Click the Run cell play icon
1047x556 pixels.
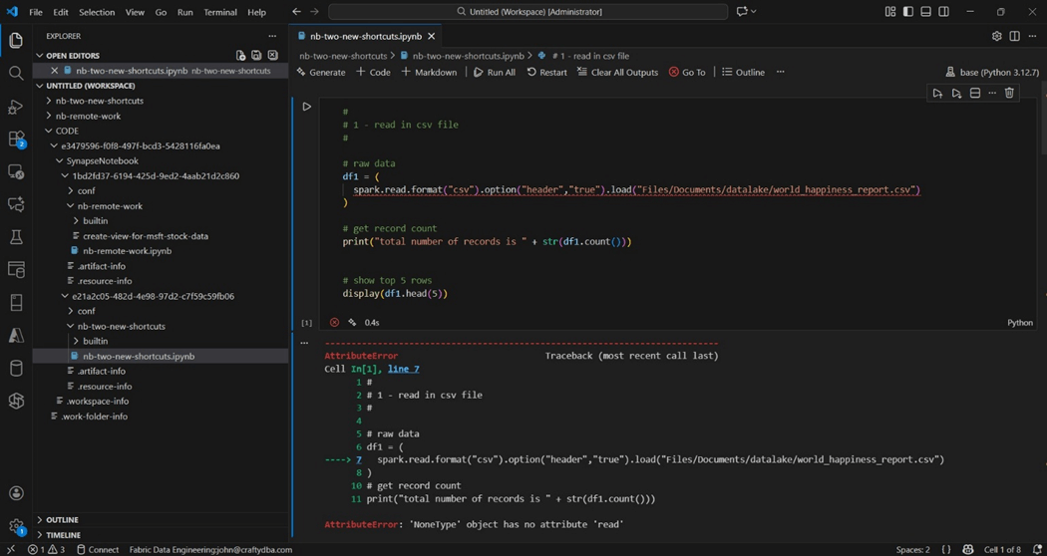(306, 107)
